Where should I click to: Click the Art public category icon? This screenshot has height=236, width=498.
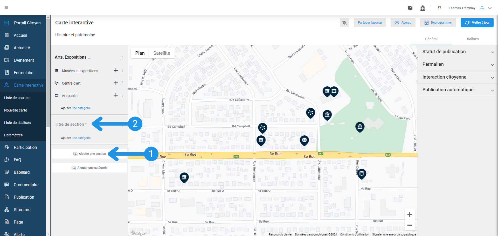click(56, 95)
